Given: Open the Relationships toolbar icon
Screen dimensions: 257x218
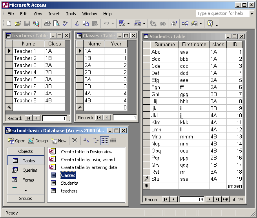Looking at the screenshot, I should coord(185,24).
